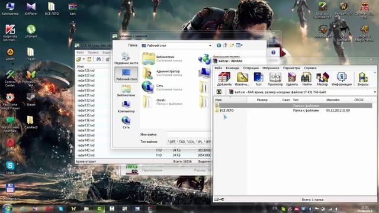Viewport: 379px width, 213px height.
Task: Click the Добавить icon in WinRAR
Action: point(224,79)
